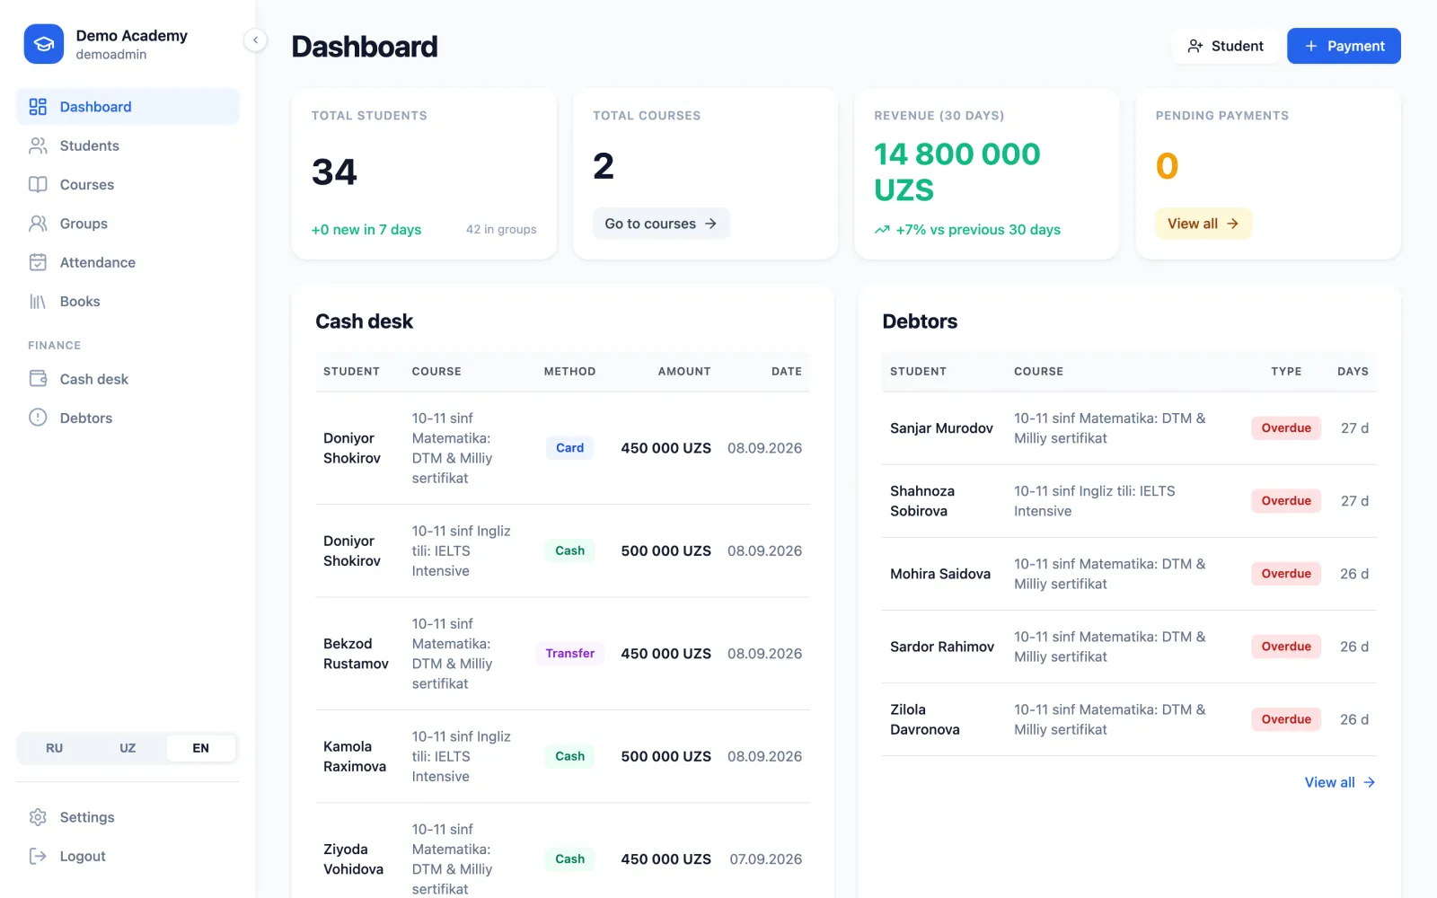The image size is (1437, 898).
Task: Click the DAYS column header in Debtors
Action: (1353, 371)
